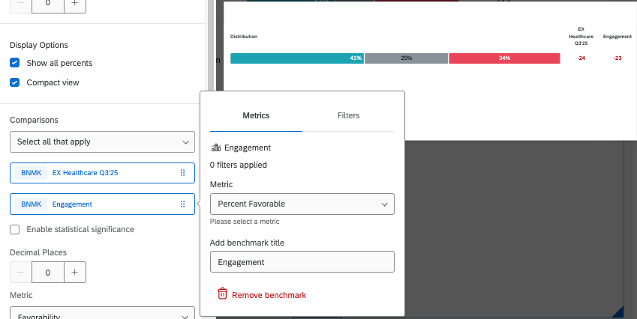The height and width of the screenshot is (319, 637).
Task: Enable statistical significance checkbox
Action: point(14,229)
